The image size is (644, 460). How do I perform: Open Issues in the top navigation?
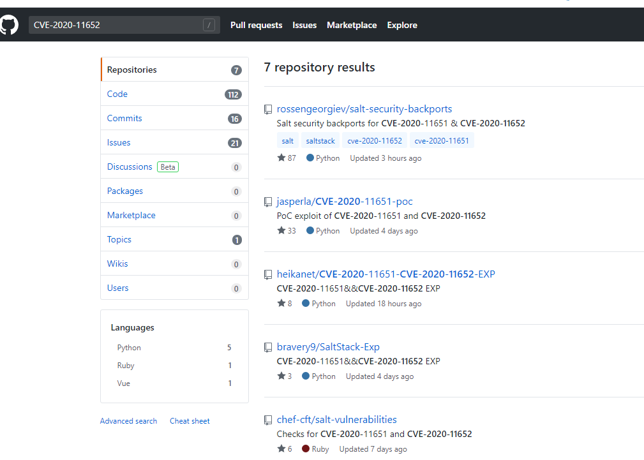pos(304,25)
